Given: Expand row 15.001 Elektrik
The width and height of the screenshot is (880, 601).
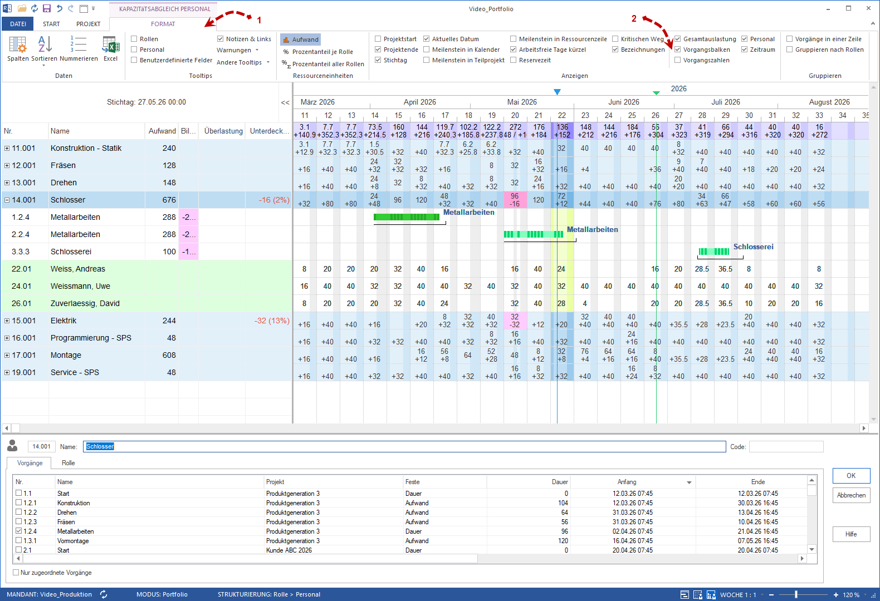Looking at the screenshot, I should point(7,321).
